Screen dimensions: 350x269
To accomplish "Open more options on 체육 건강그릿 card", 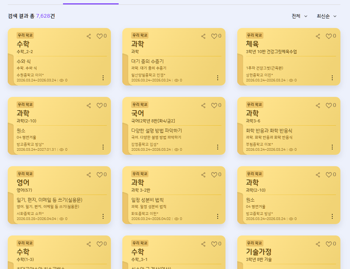I will tap(332, 78).
